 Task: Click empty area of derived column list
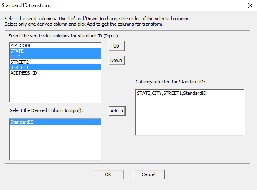point(55,142)
